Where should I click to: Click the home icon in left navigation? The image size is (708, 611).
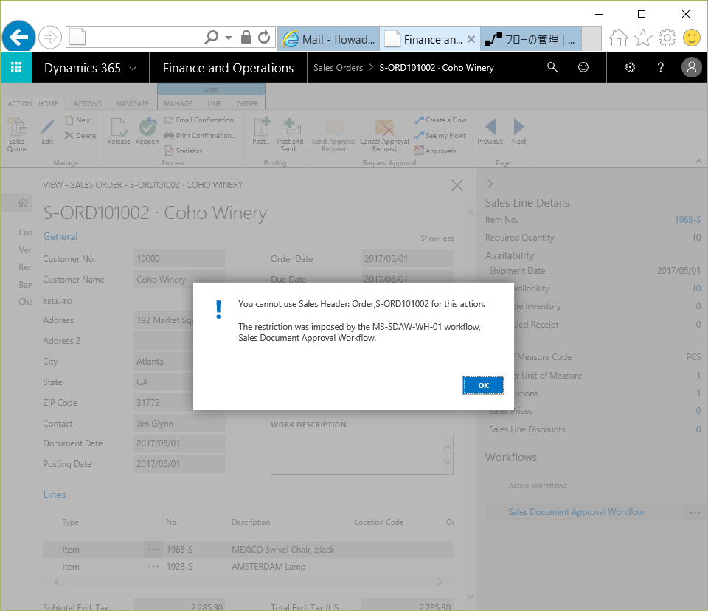(23, 202)
